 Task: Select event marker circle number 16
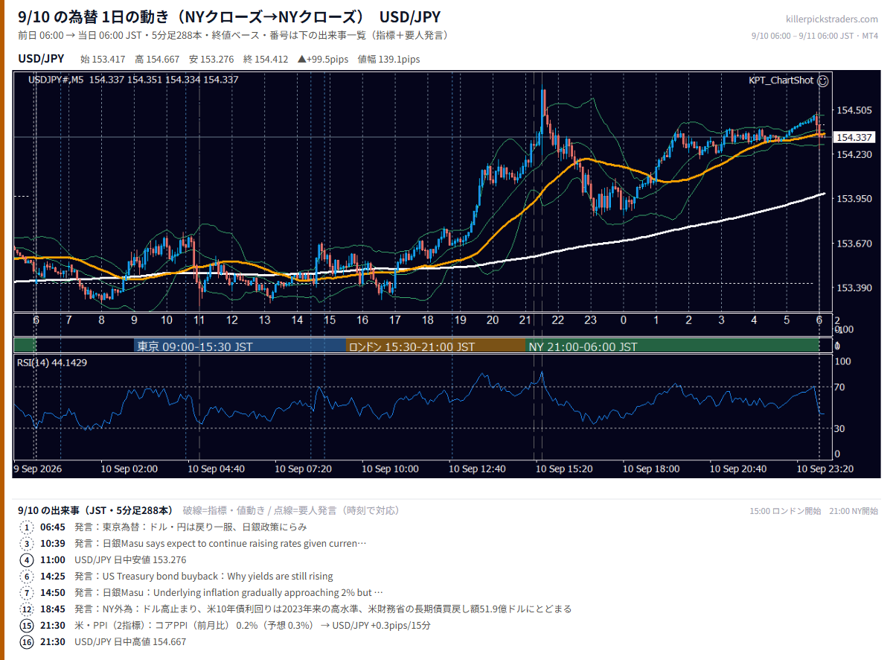click(28, 641)
